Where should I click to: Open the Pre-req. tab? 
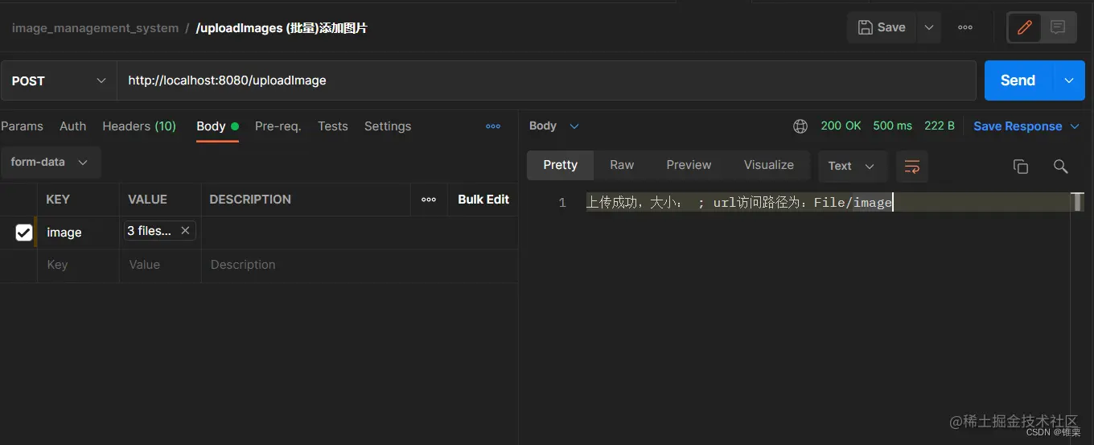point(278,126)
